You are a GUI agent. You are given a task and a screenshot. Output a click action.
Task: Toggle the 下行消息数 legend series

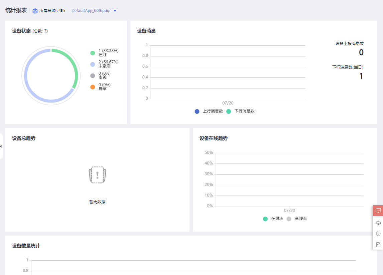click(241, 111)
